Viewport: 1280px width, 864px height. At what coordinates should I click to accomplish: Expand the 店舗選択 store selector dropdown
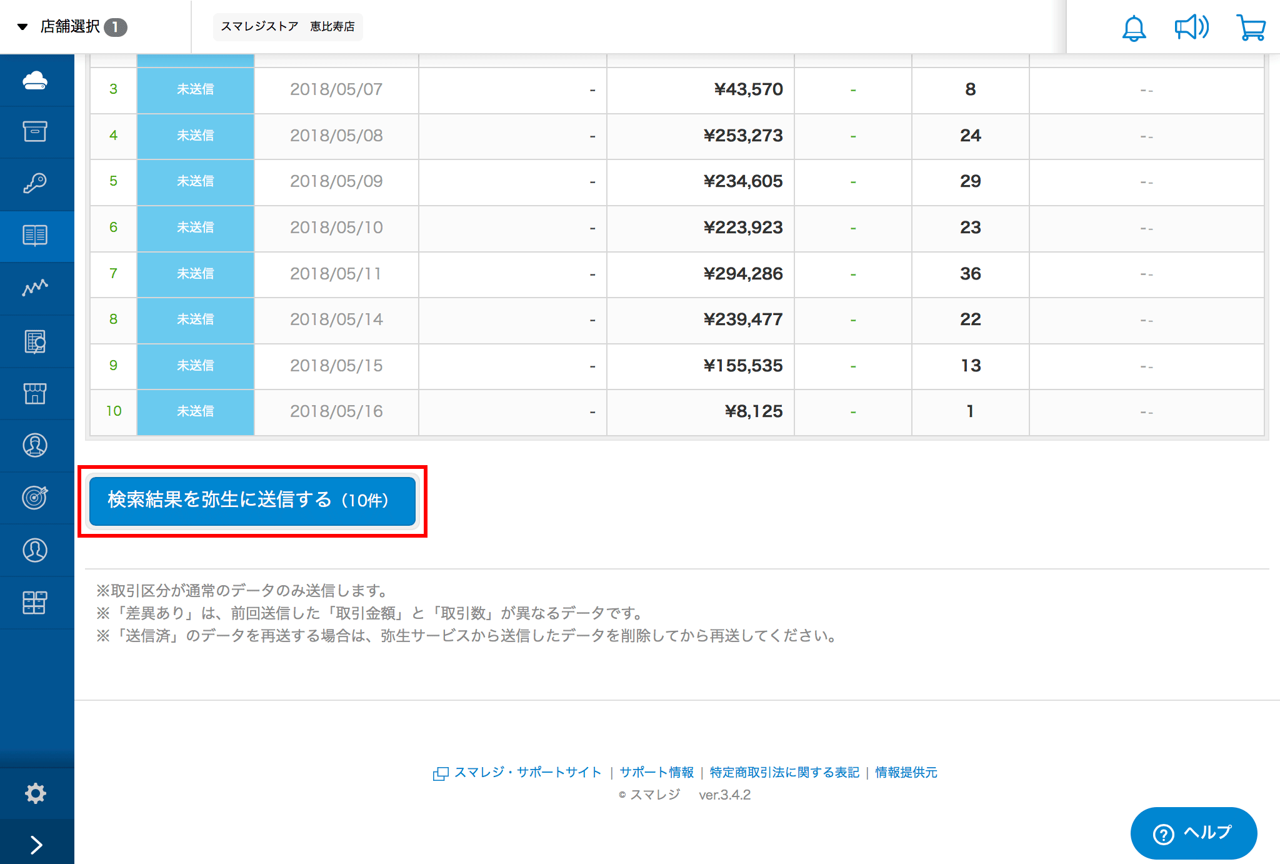72,27
